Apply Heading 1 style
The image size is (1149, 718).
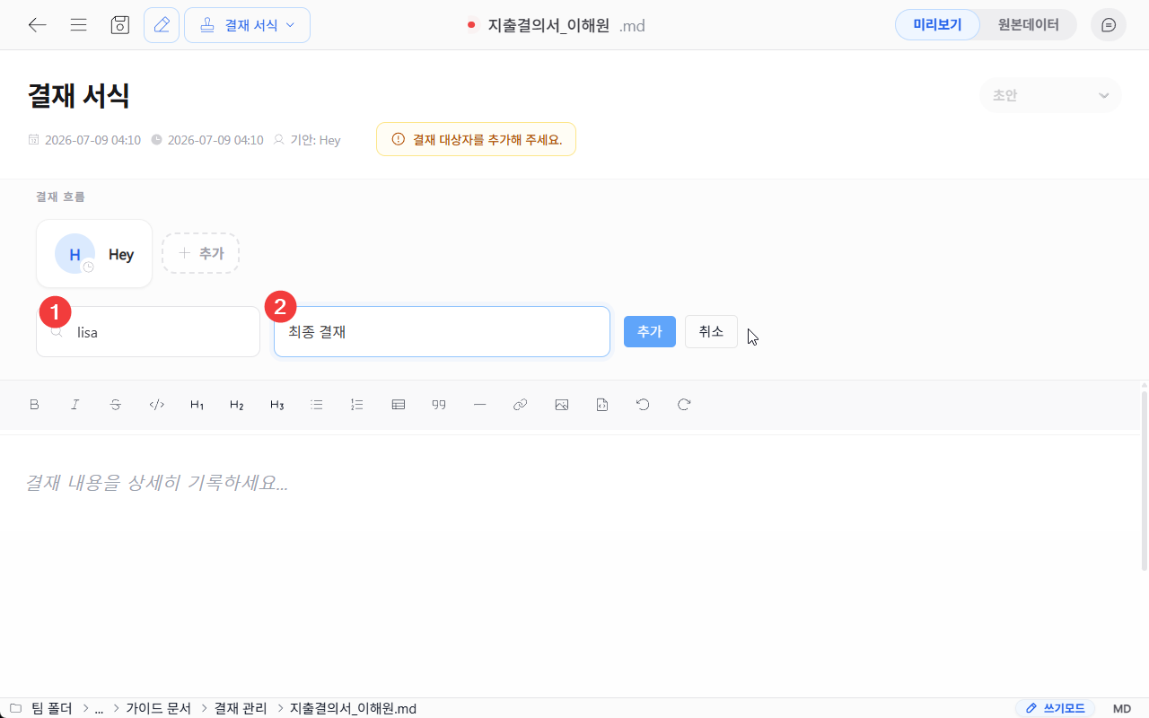click(197, 405)
